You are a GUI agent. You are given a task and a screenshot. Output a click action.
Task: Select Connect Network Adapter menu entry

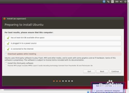(x=108, y=91)
